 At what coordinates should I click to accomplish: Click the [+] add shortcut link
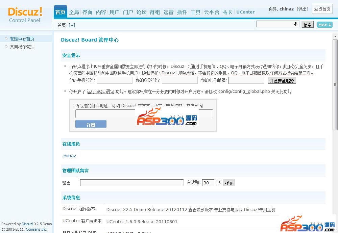72,25
